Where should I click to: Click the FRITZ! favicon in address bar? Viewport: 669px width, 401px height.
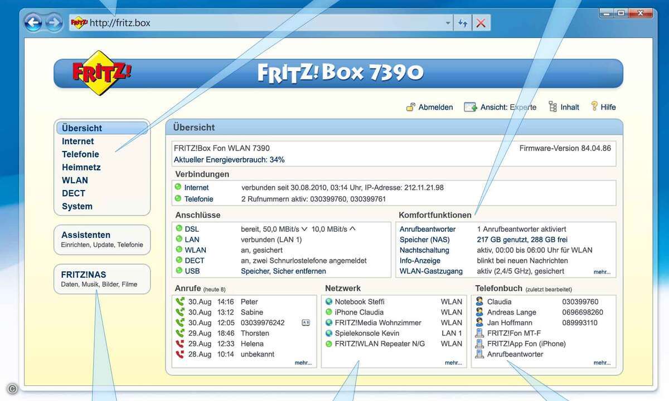(79, 23)
